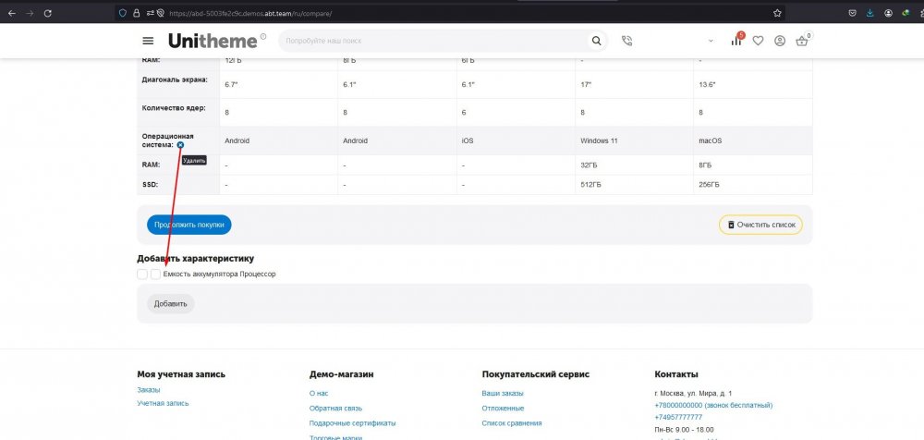Open the Заказы footer link
This screenshot has height=440, width=924.
tap(149, 390)
